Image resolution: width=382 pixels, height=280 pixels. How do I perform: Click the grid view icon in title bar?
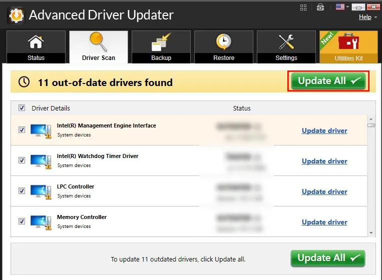click(303, 7)
